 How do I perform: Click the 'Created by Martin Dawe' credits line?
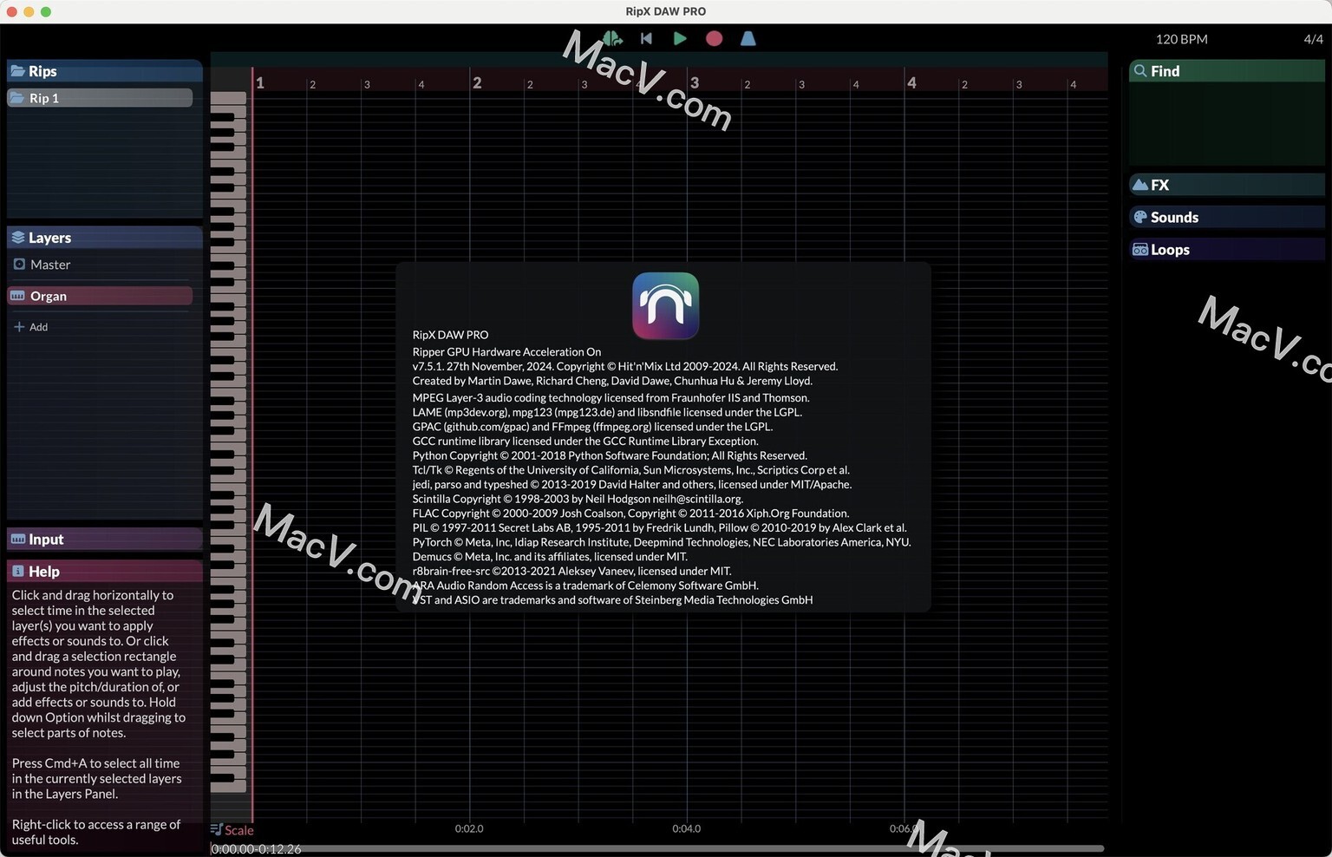pyautogui.click(x=612, y=381)
